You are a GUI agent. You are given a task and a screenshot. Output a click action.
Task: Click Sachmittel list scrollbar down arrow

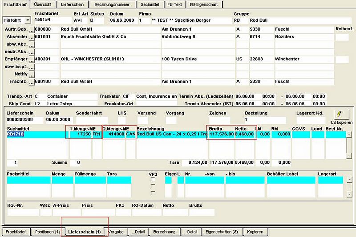tap(349, 156)
